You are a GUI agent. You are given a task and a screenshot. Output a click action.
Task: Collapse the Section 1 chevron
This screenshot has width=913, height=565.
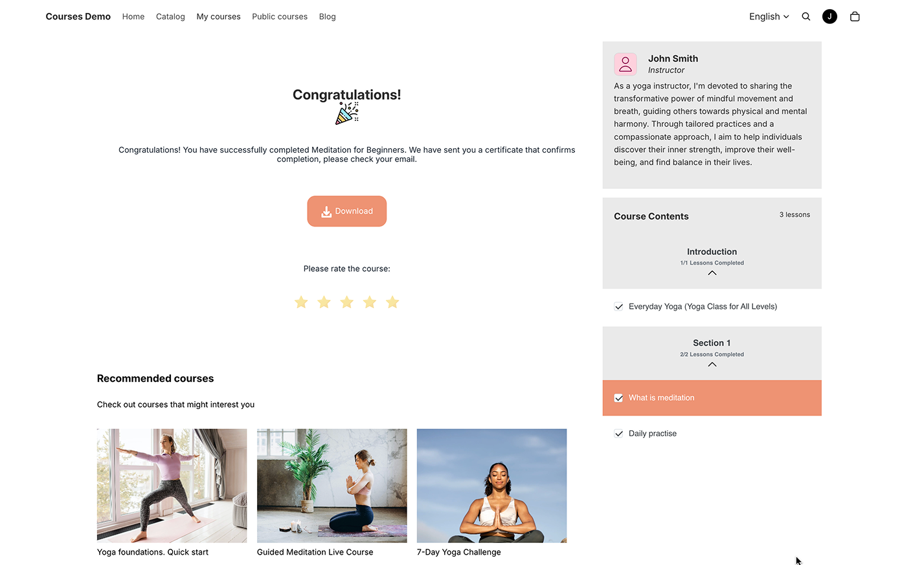coord(712,364)
